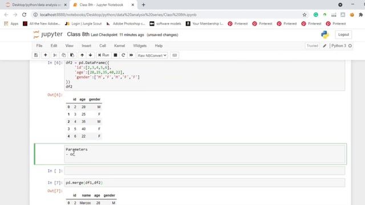Close the Class 8th browser tab
Viewport: 365px width, 205px height.
[x=133, y=5]
